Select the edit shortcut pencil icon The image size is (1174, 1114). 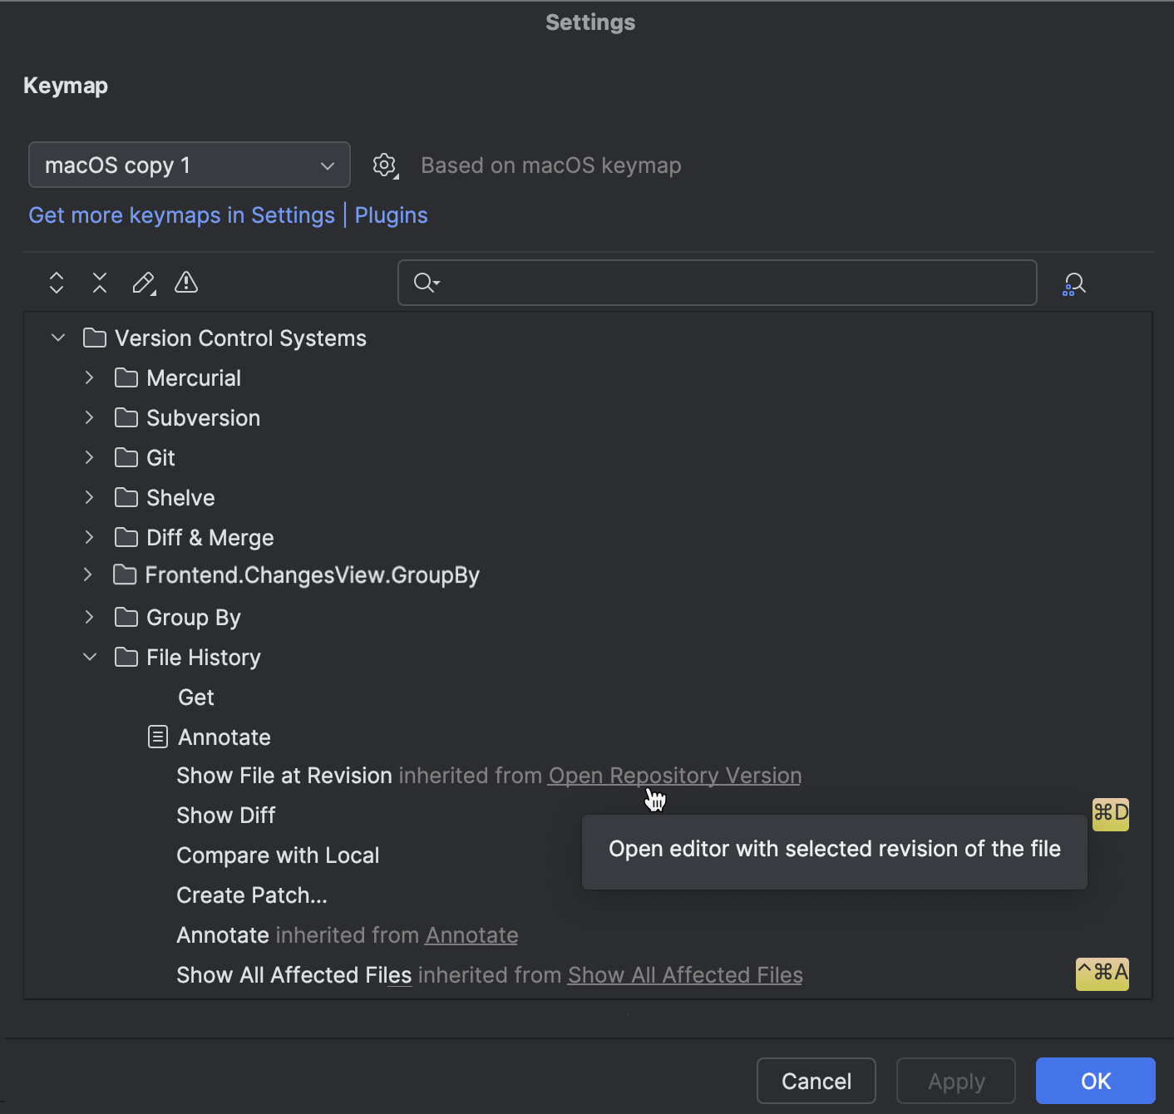(143, 283)
